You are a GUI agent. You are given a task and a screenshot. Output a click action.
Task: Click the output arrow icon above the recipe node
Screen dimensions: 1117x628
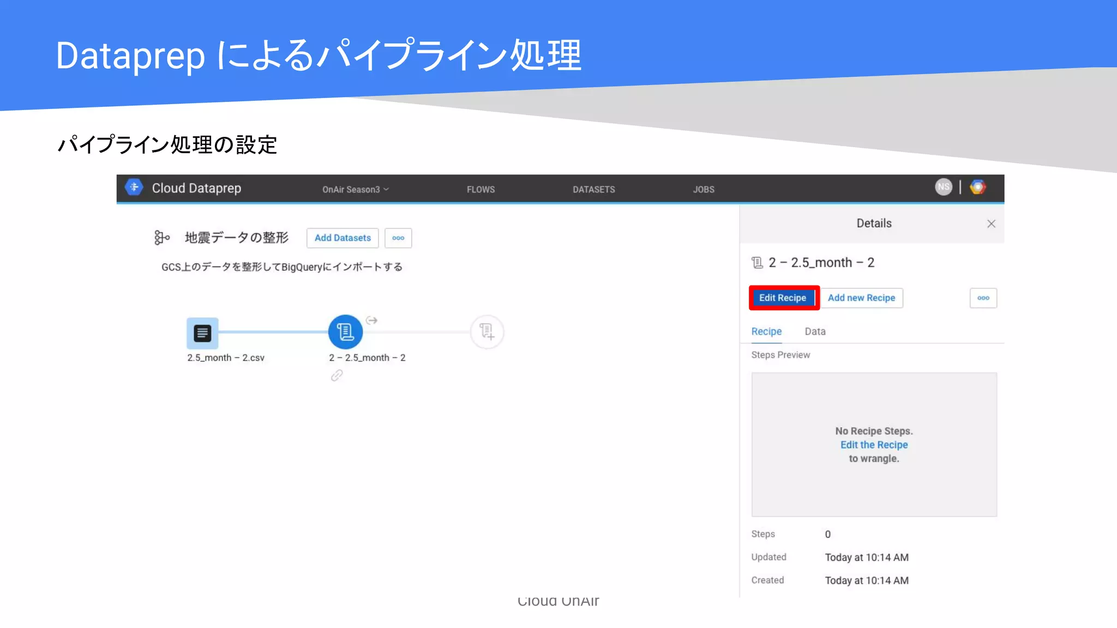coord(371,320)
